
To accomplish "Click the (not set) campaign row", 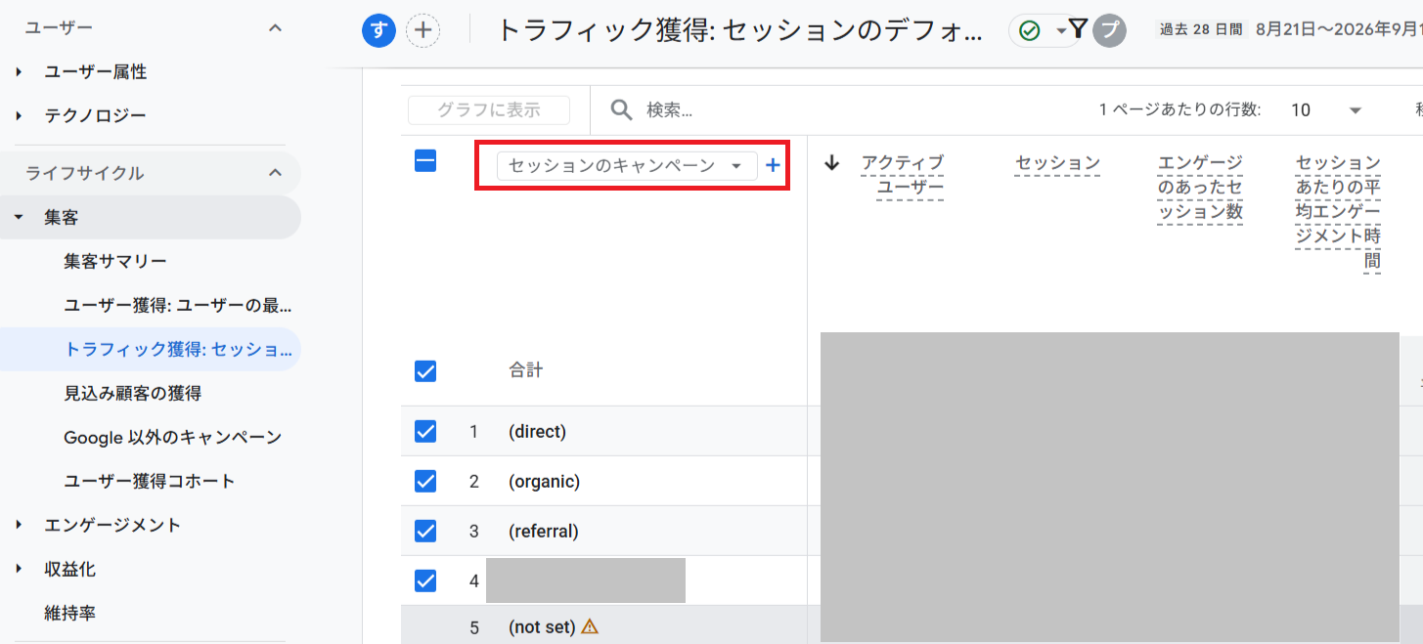I will [x=542, y=627].
